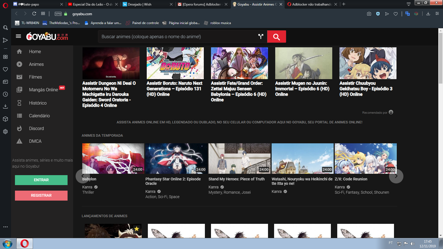Open the tab list menu icon
This screenshot has width=443, height=249.
pos(408,4)
